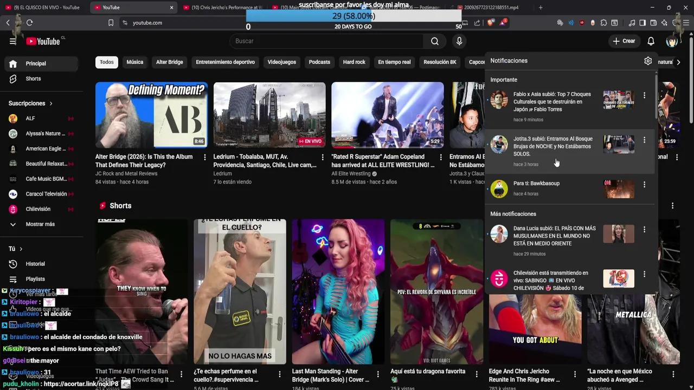Open Shorts in sidebar

click(42, 79)
